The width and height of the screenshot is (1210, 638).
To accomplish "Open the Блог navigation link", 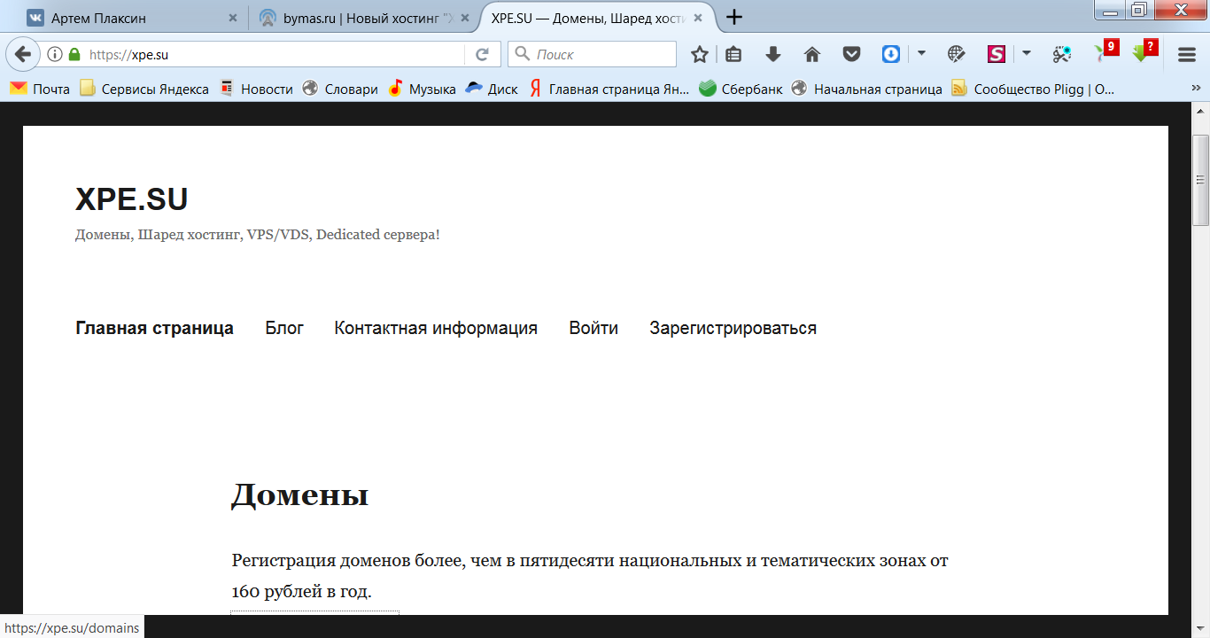I will [x=284, y=328].
